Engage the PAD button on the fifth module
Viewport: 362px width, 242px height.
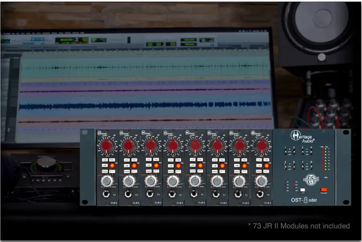pyautogui.click(x=200, y=159)
